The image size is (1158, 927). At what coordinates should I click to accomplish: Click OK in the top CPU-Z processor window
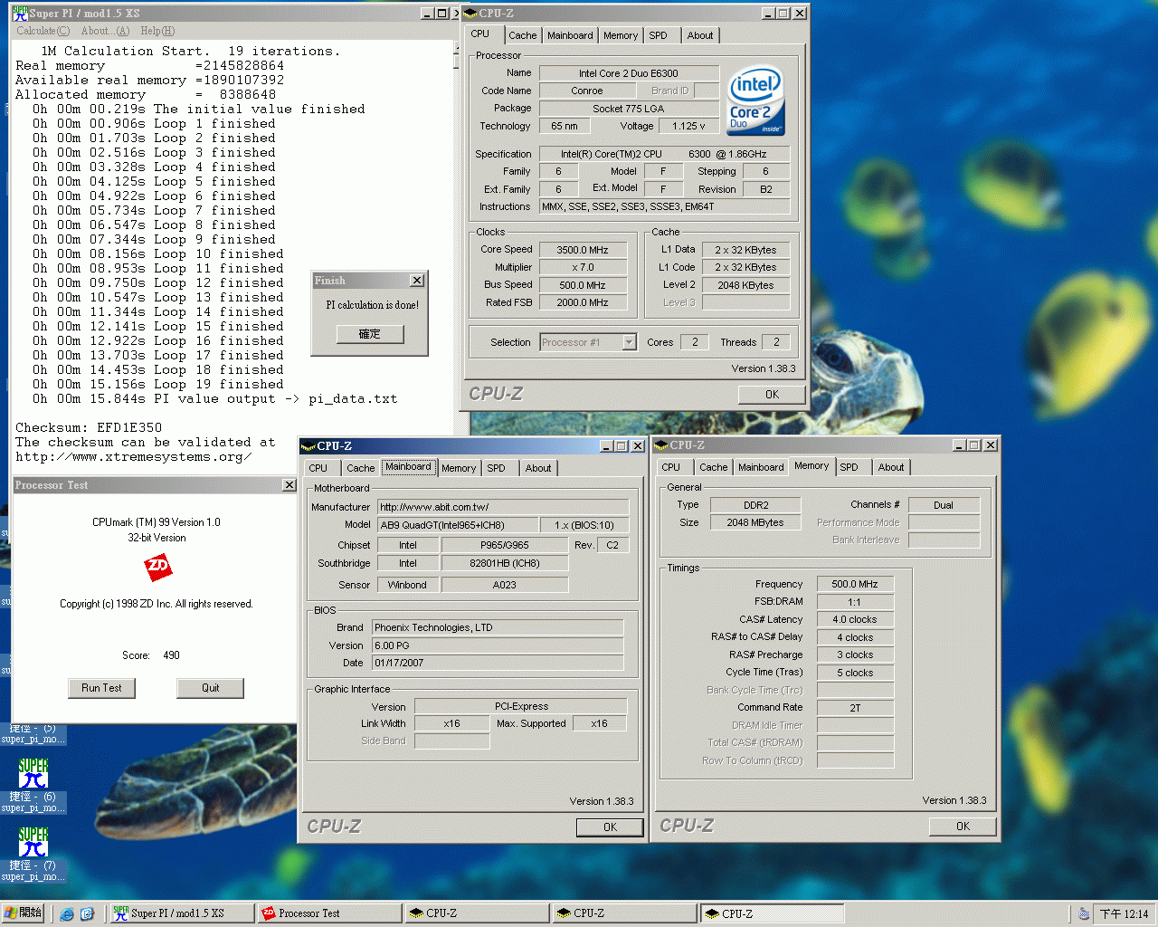click(x=772, y=394)
